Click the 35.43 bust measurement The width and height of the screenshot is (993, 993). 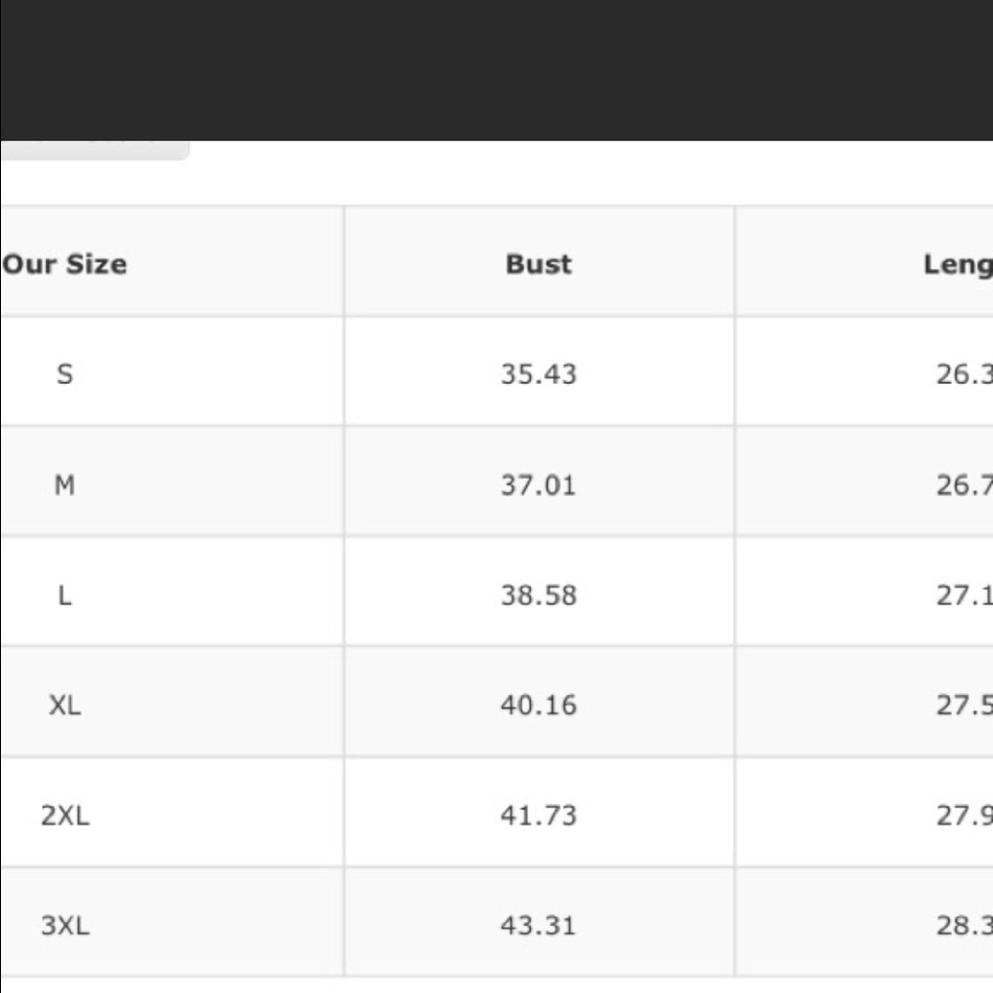[538, 374]
